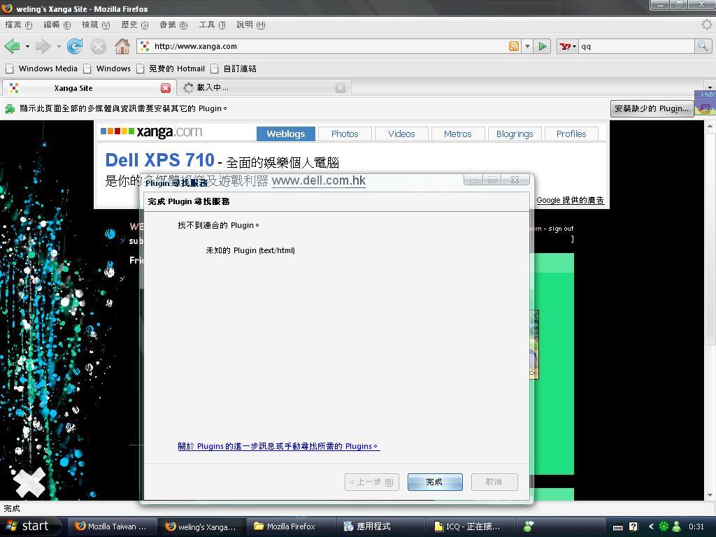Open the address bar URL dropdown

coord(527,46)
